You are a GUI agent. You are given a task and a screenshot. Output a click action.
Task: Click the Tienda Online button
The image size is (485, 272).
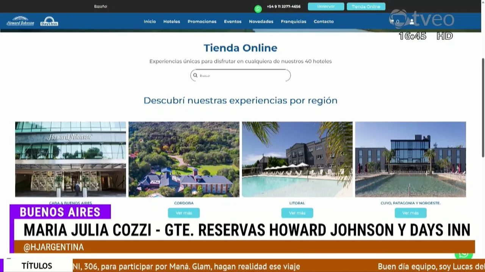tap(366, 6)
